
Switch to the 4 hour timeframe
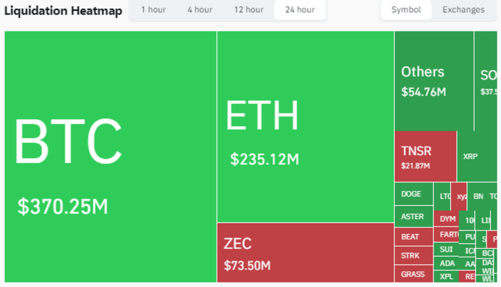click(200, 10)
